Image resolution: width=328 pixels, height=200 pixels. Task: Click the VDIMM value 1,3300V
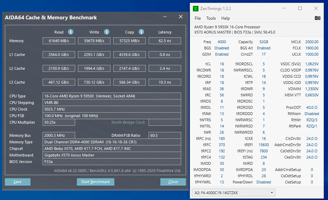click(x=312, y=89)
